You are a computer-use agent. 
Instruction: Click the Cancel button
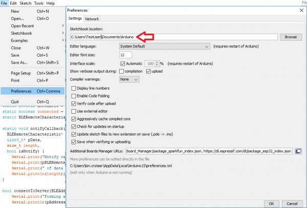pos(292,204)
